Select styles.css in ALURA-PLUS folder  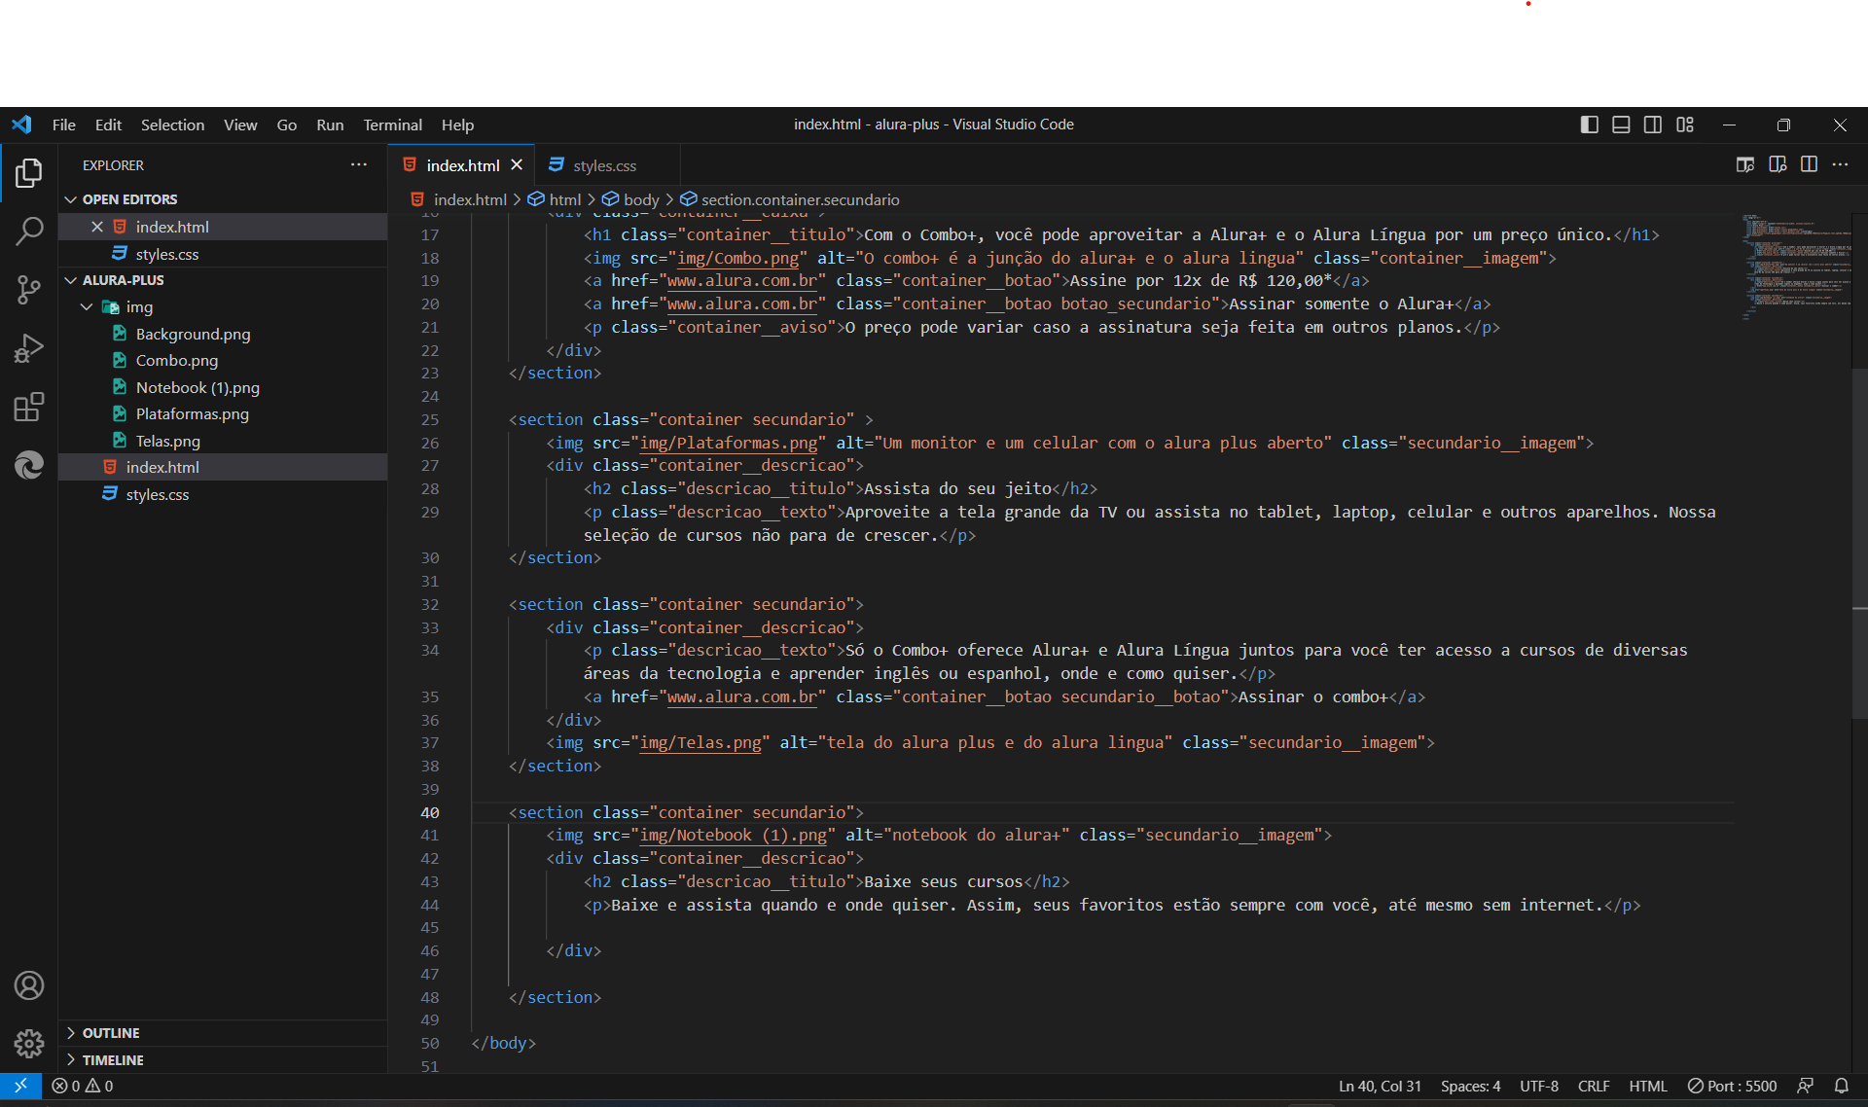[x=157, y=494]
